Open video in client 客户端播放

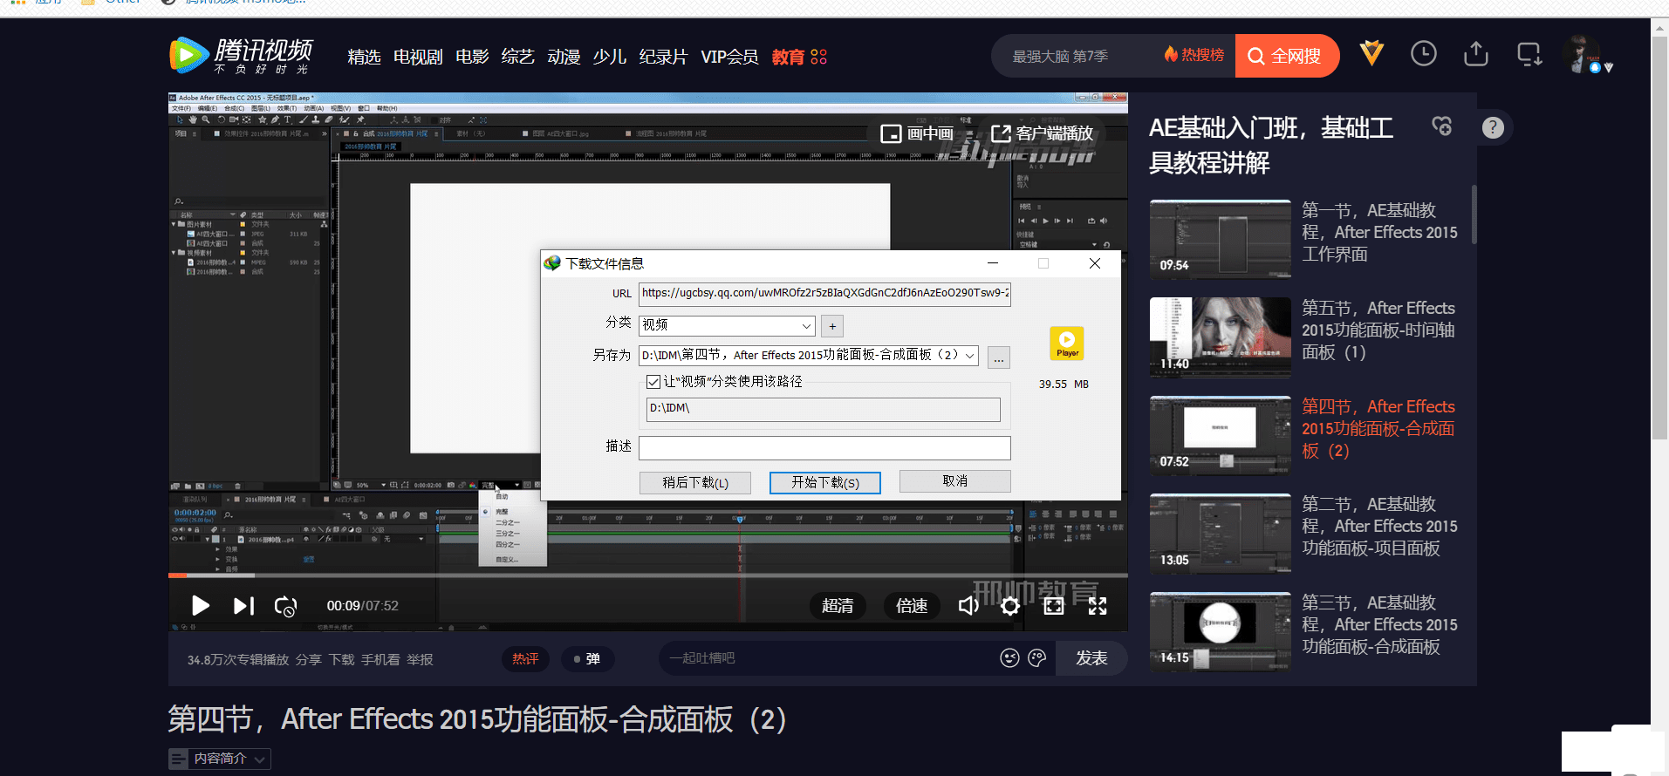(1042, 133)
